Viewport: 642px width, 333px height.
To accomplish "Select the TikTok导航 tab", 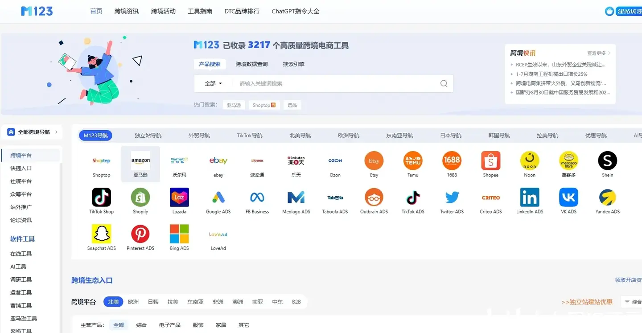I will pos(250,136).
